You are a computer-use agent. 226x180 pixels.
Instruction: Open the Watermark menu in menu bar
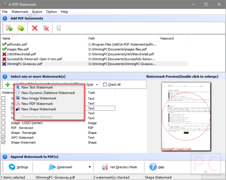(x=20, y=12)
